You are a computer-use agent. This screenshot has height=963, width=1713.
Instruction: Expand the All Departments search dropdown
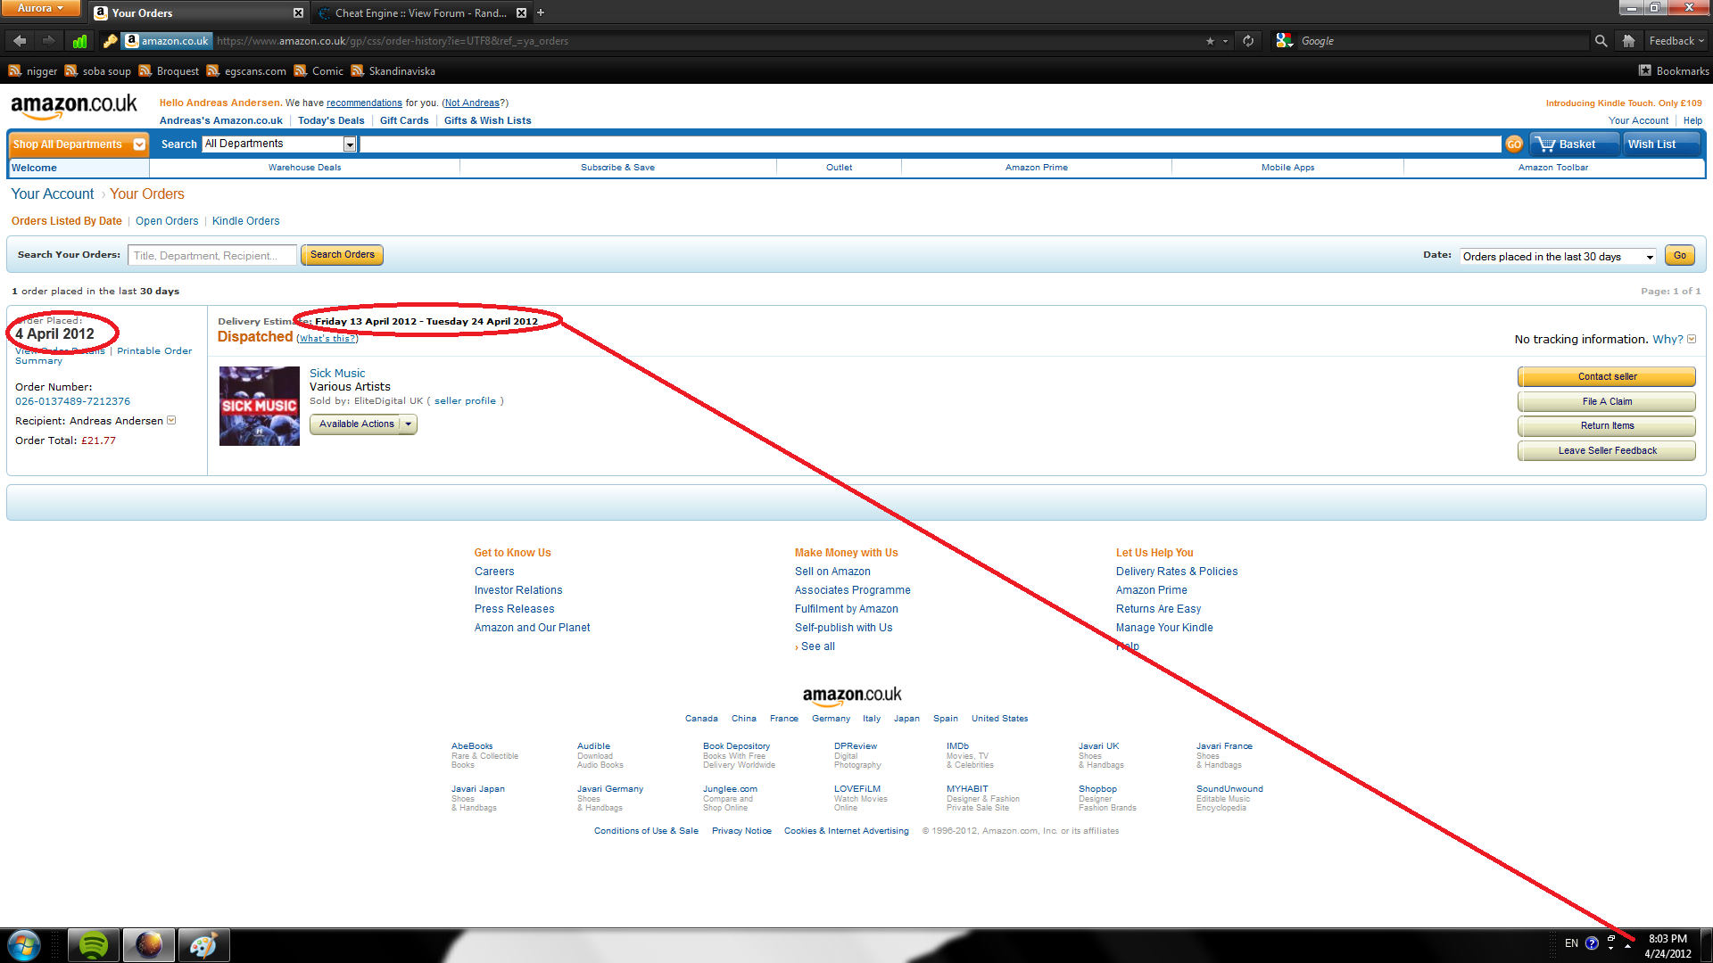coord(350,144)
